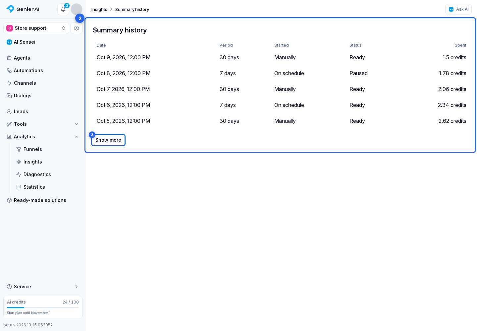The height and width of the screenshot is (331, 477).
Task: Click the Spent column header
Action: [460, 45]
